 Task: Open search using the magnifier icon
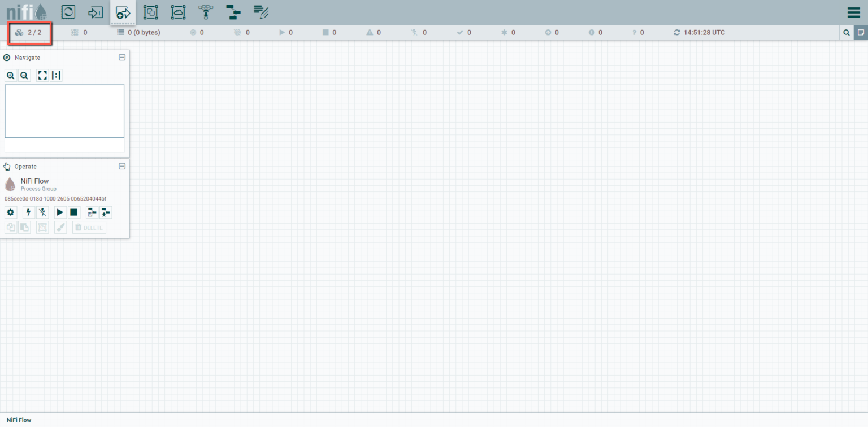click(x=847, y=32)
